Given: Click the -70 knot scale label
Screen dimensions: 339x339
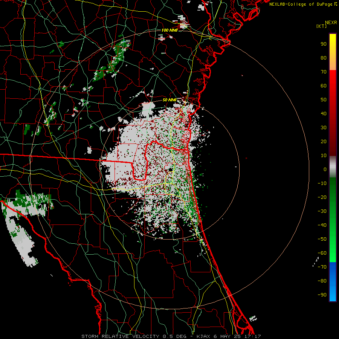Looking at the screenshot, I should (x=322, y=267).
